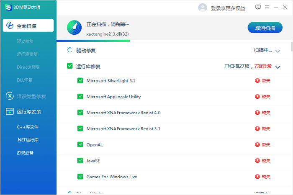Screen dimensions: 293x195
Task: Uncheck Microsoft AppLocale Utility checkbox
Action: [x=80, y=97]
